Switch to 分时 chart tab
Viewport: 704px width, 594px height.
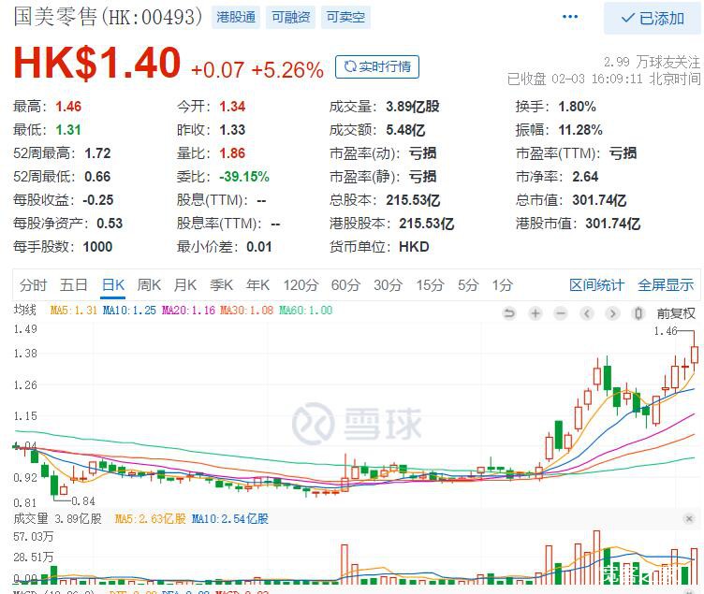pos(33,285)
